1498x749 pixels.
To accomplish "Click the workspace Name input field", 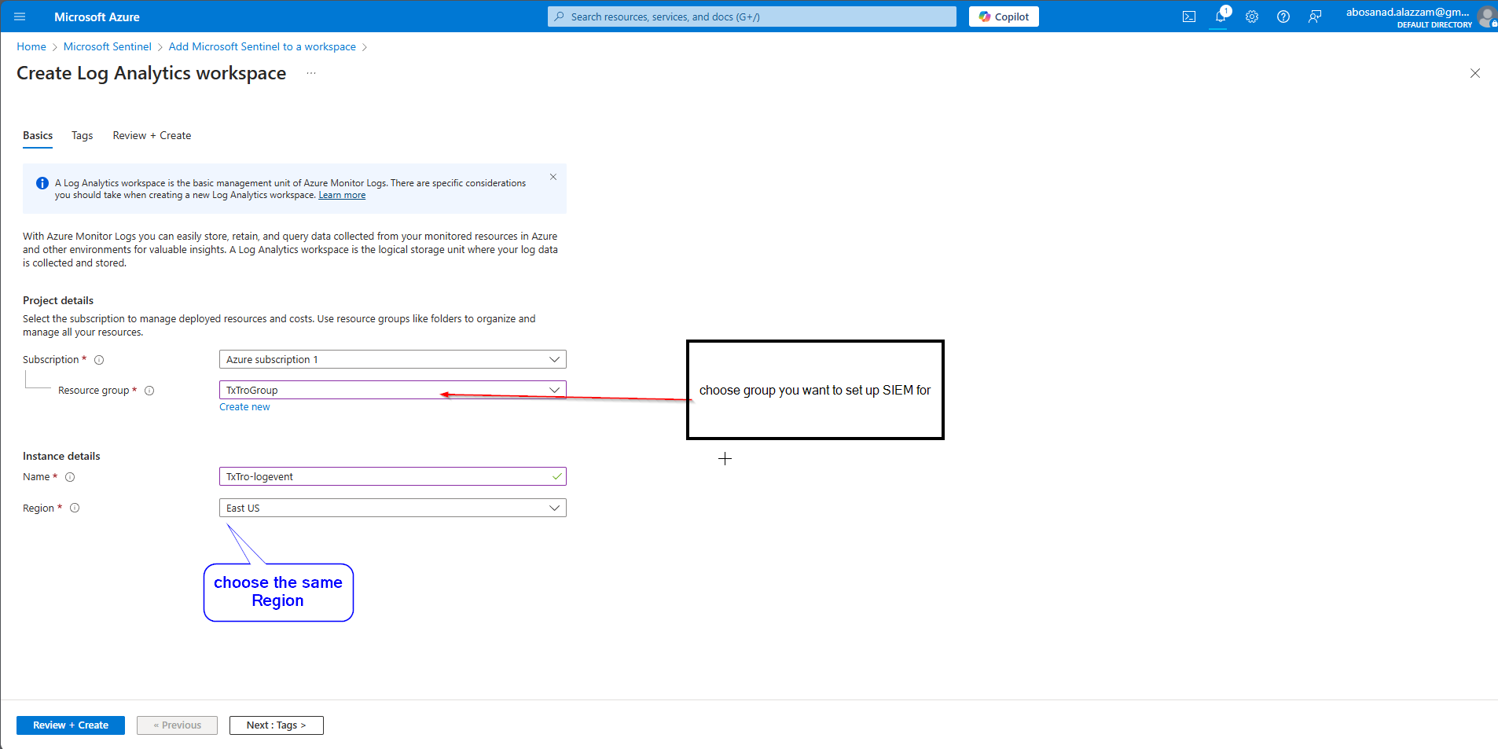I will [385, 476].
